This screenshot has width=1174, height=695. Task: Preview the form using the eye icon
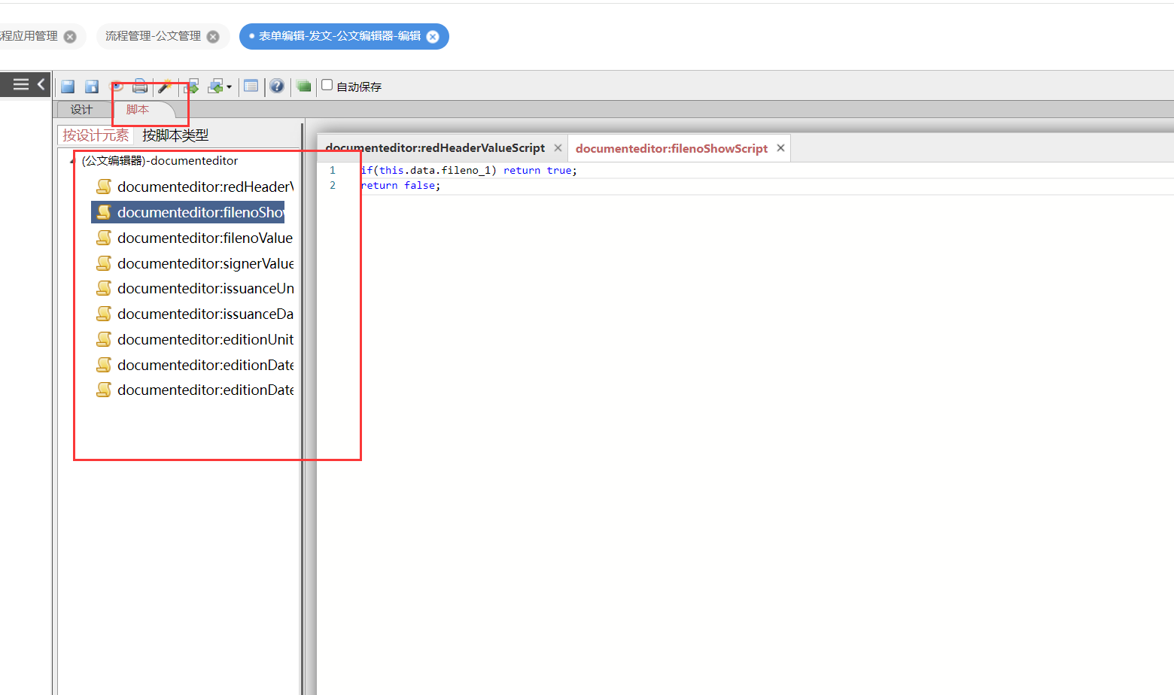tap(116, 86)
